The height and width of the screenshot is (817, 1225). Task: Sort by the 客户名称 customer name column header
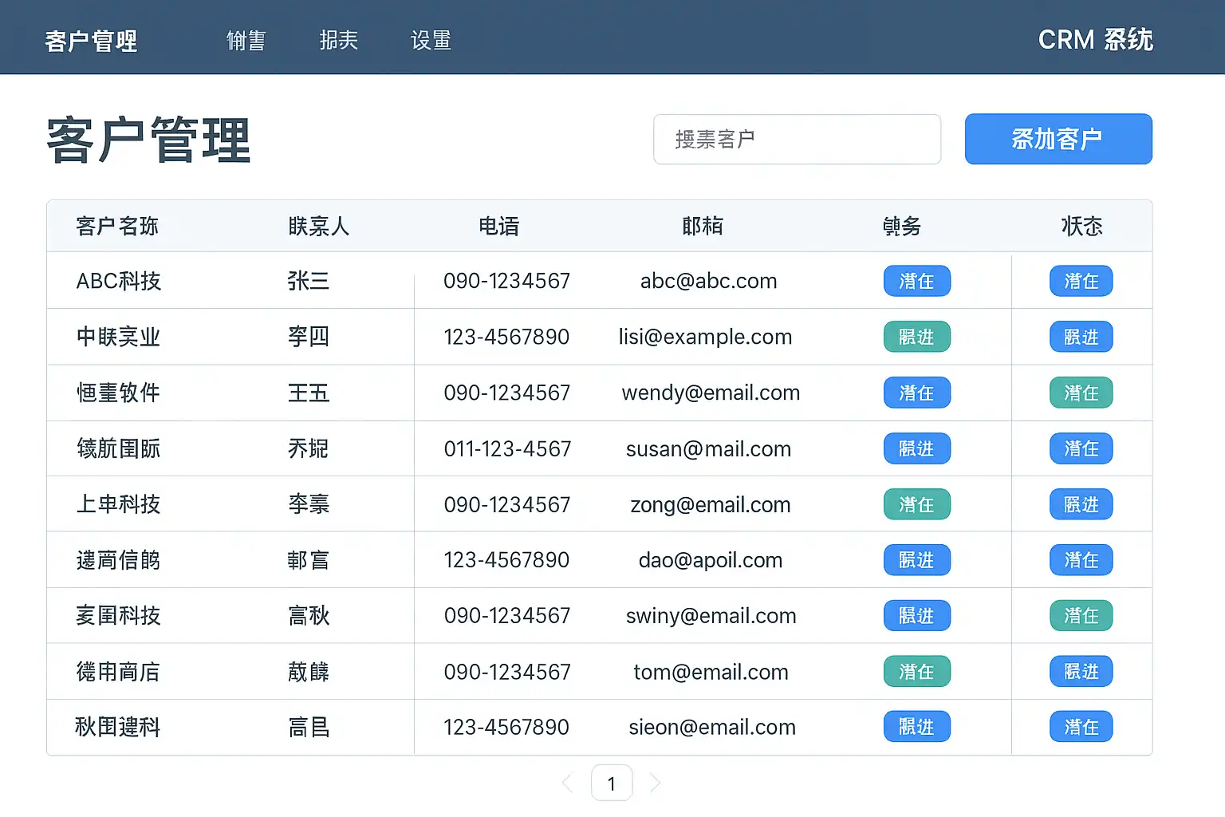pyautogui.click(x=117, y=227)
